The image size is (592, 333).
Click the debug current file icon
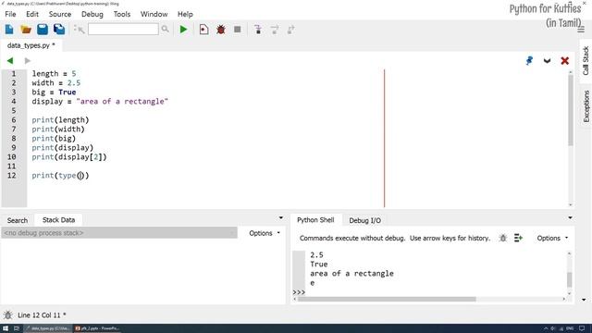tap(203, 30)
